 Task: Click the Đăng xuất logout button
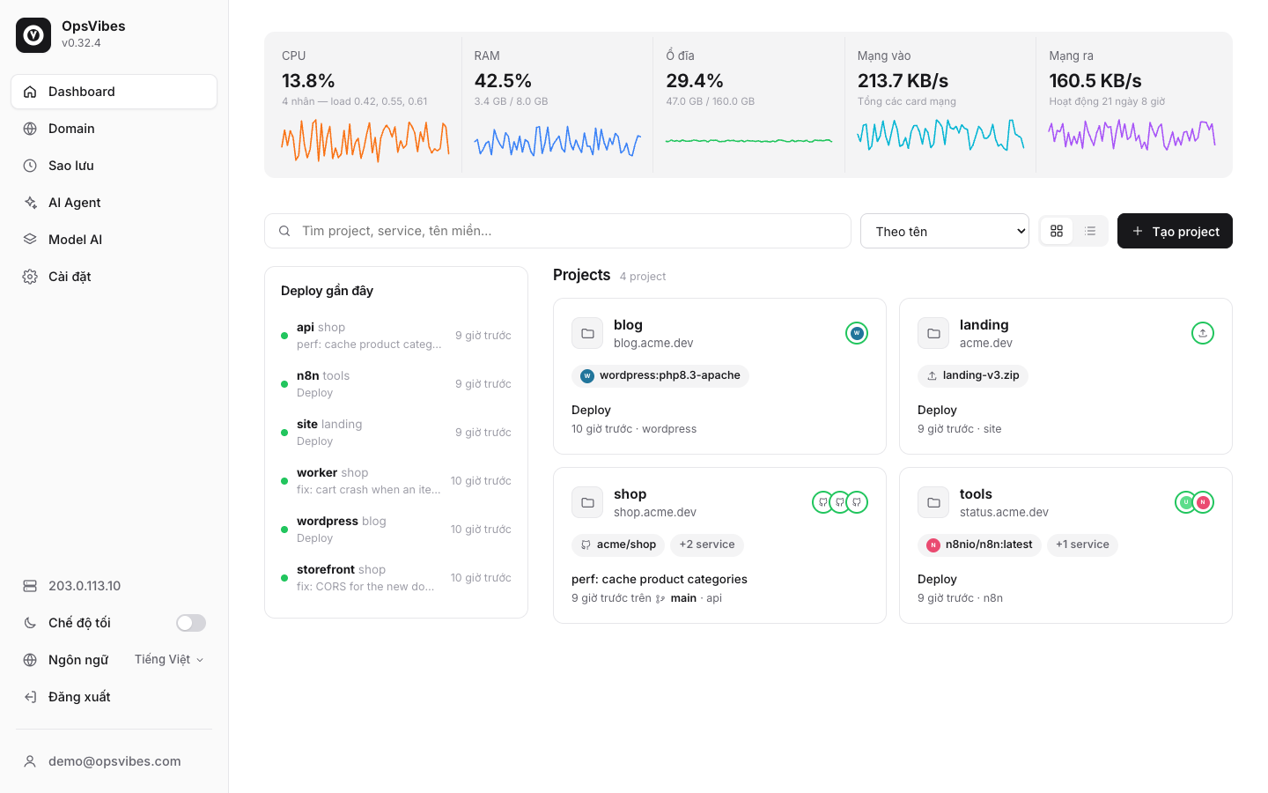(114, 697)
